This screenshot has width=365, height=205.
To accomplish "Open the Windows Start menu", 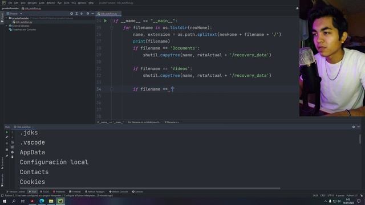I will click(x=5, y=201).
